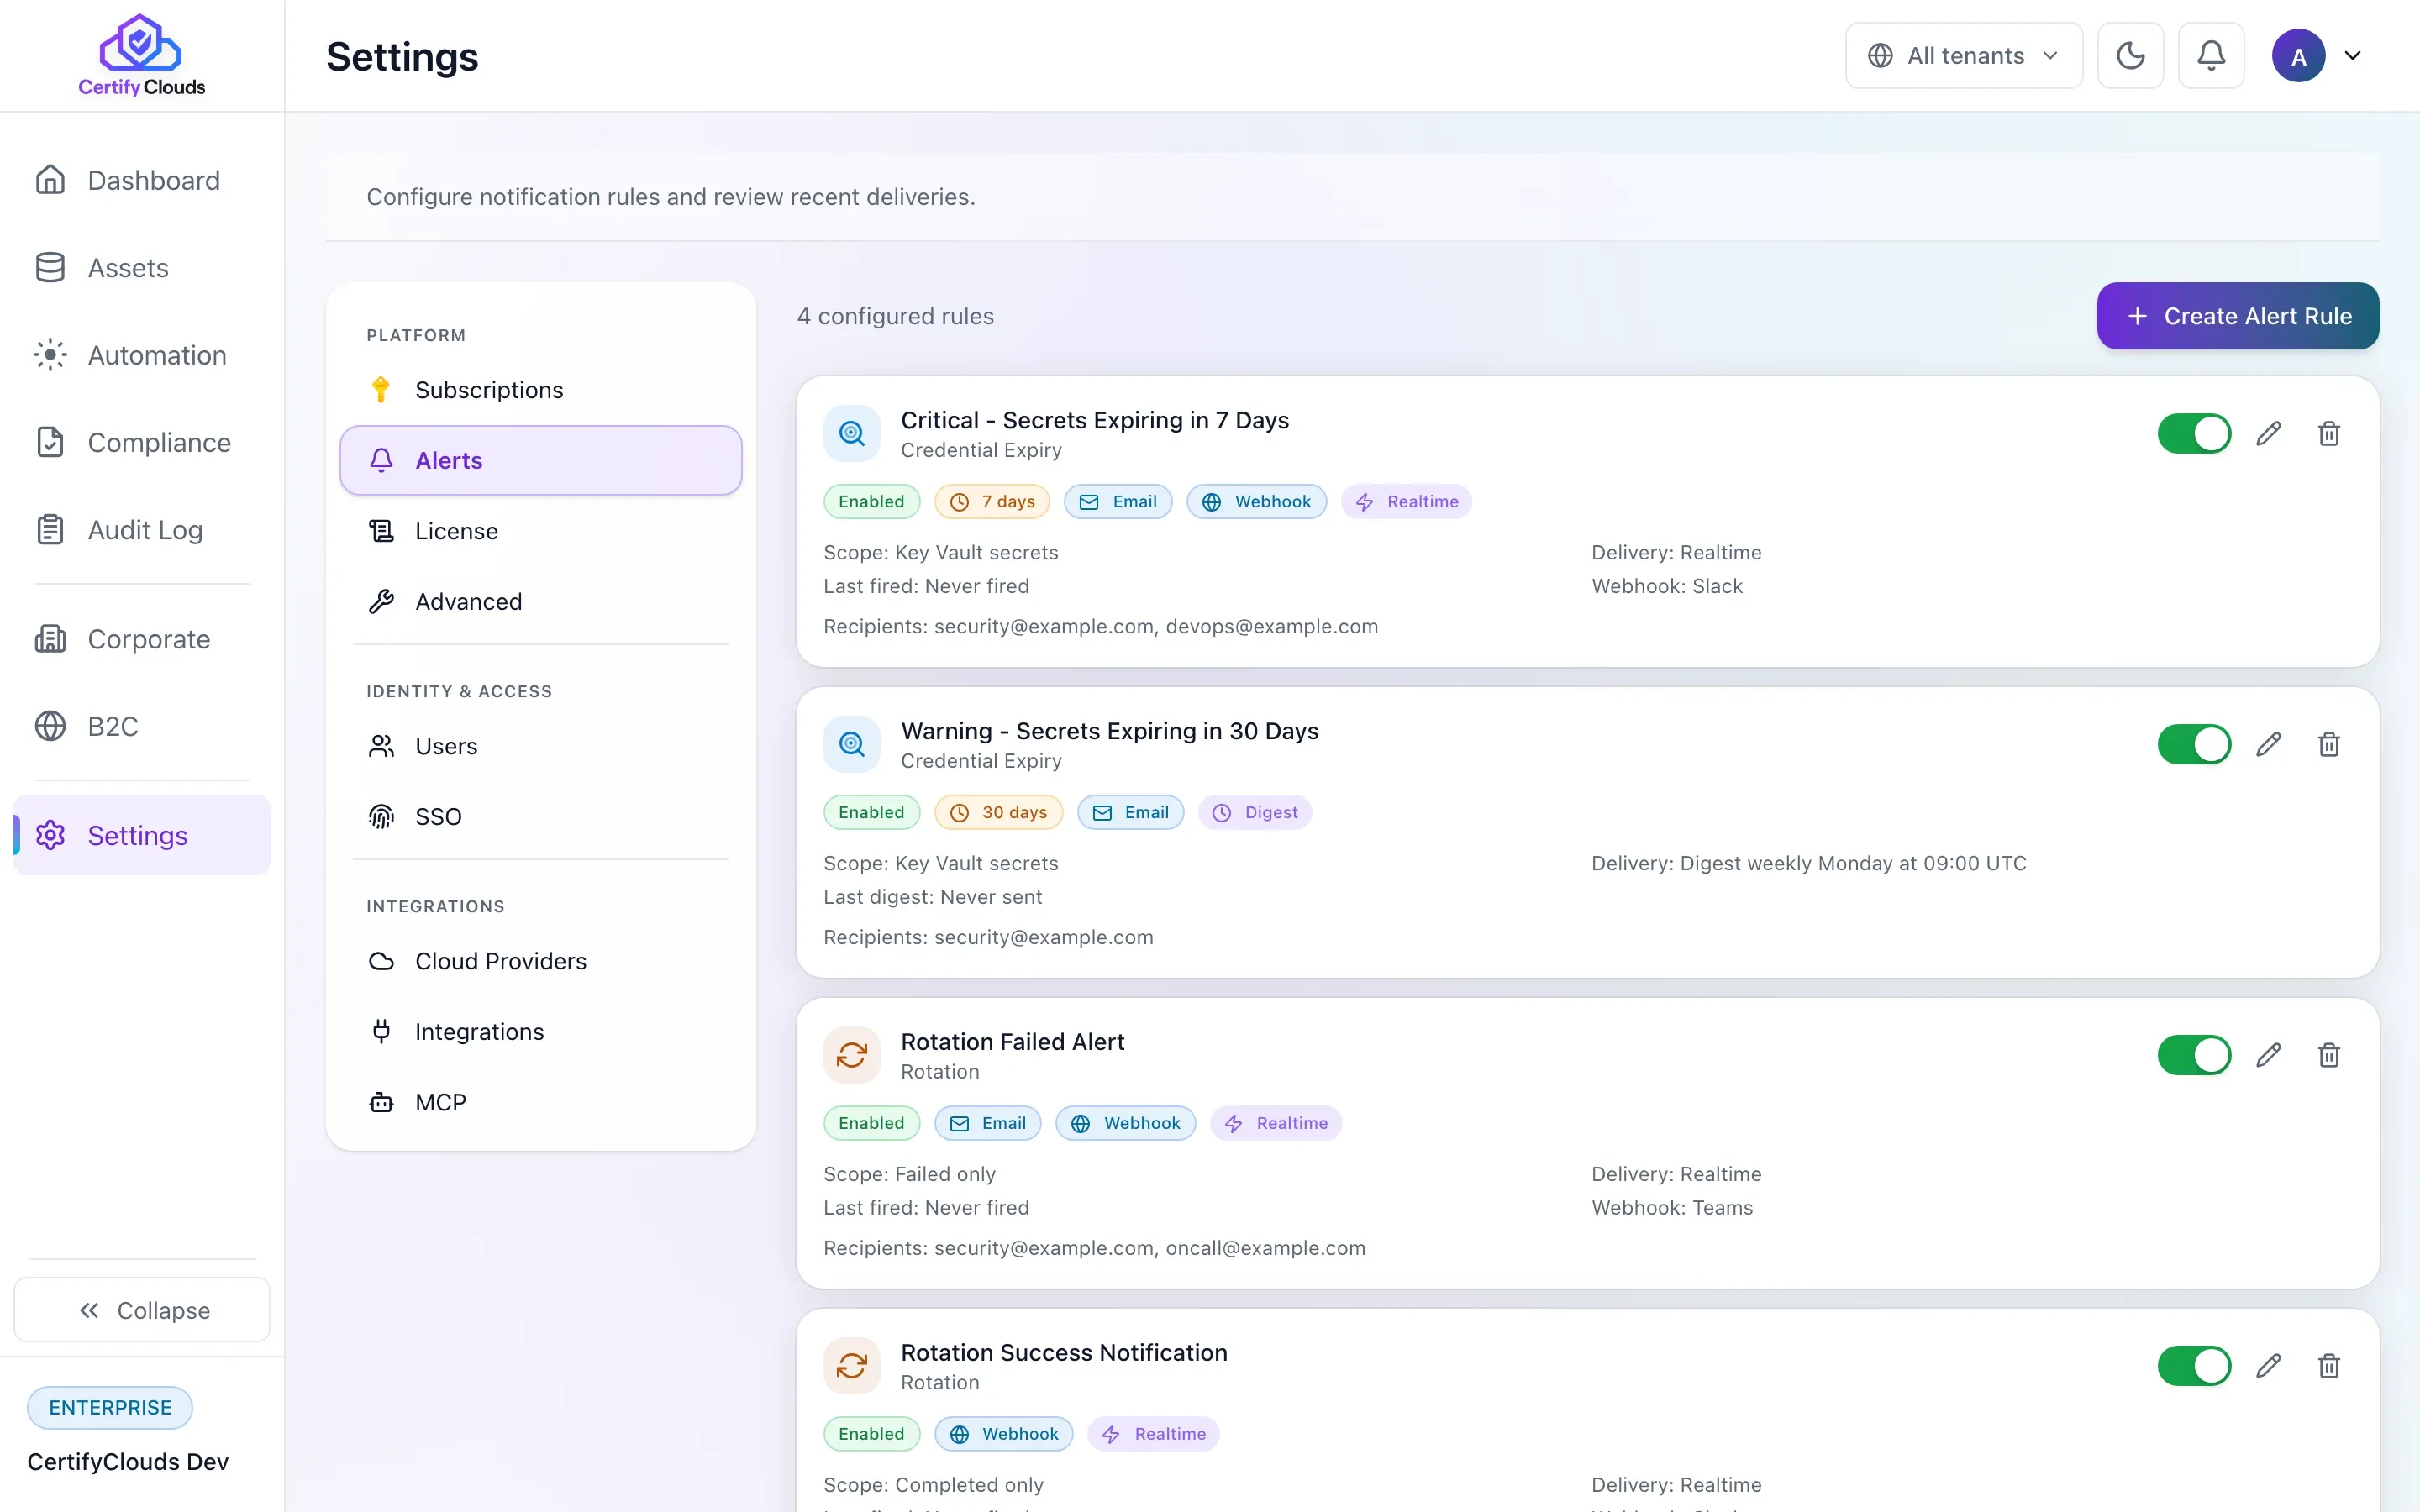The width and height of the screenshot is (2420, 1512).
Task: Click the Warning rule's credential expiry icon
Action: point(852,744)
